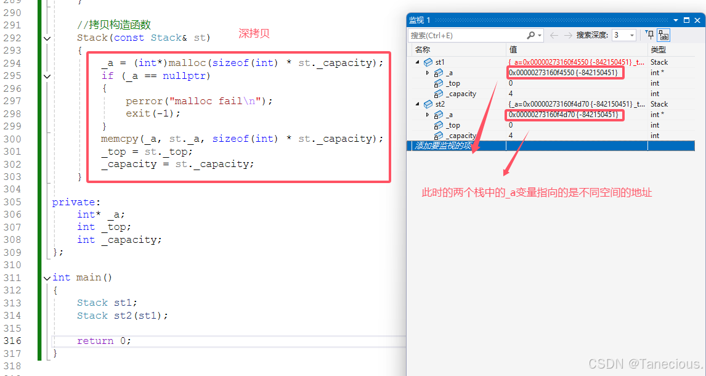Click the locked field icon of st1's _a
This screenshot has height=376, width=706.
coord(439,73)
